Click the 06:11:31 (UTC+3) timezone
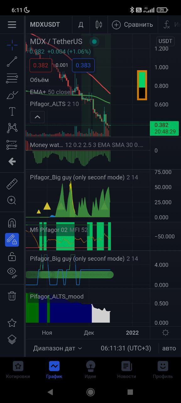Image resolution: width=181 pixels, height=403 pixels. tap(126, 348)
